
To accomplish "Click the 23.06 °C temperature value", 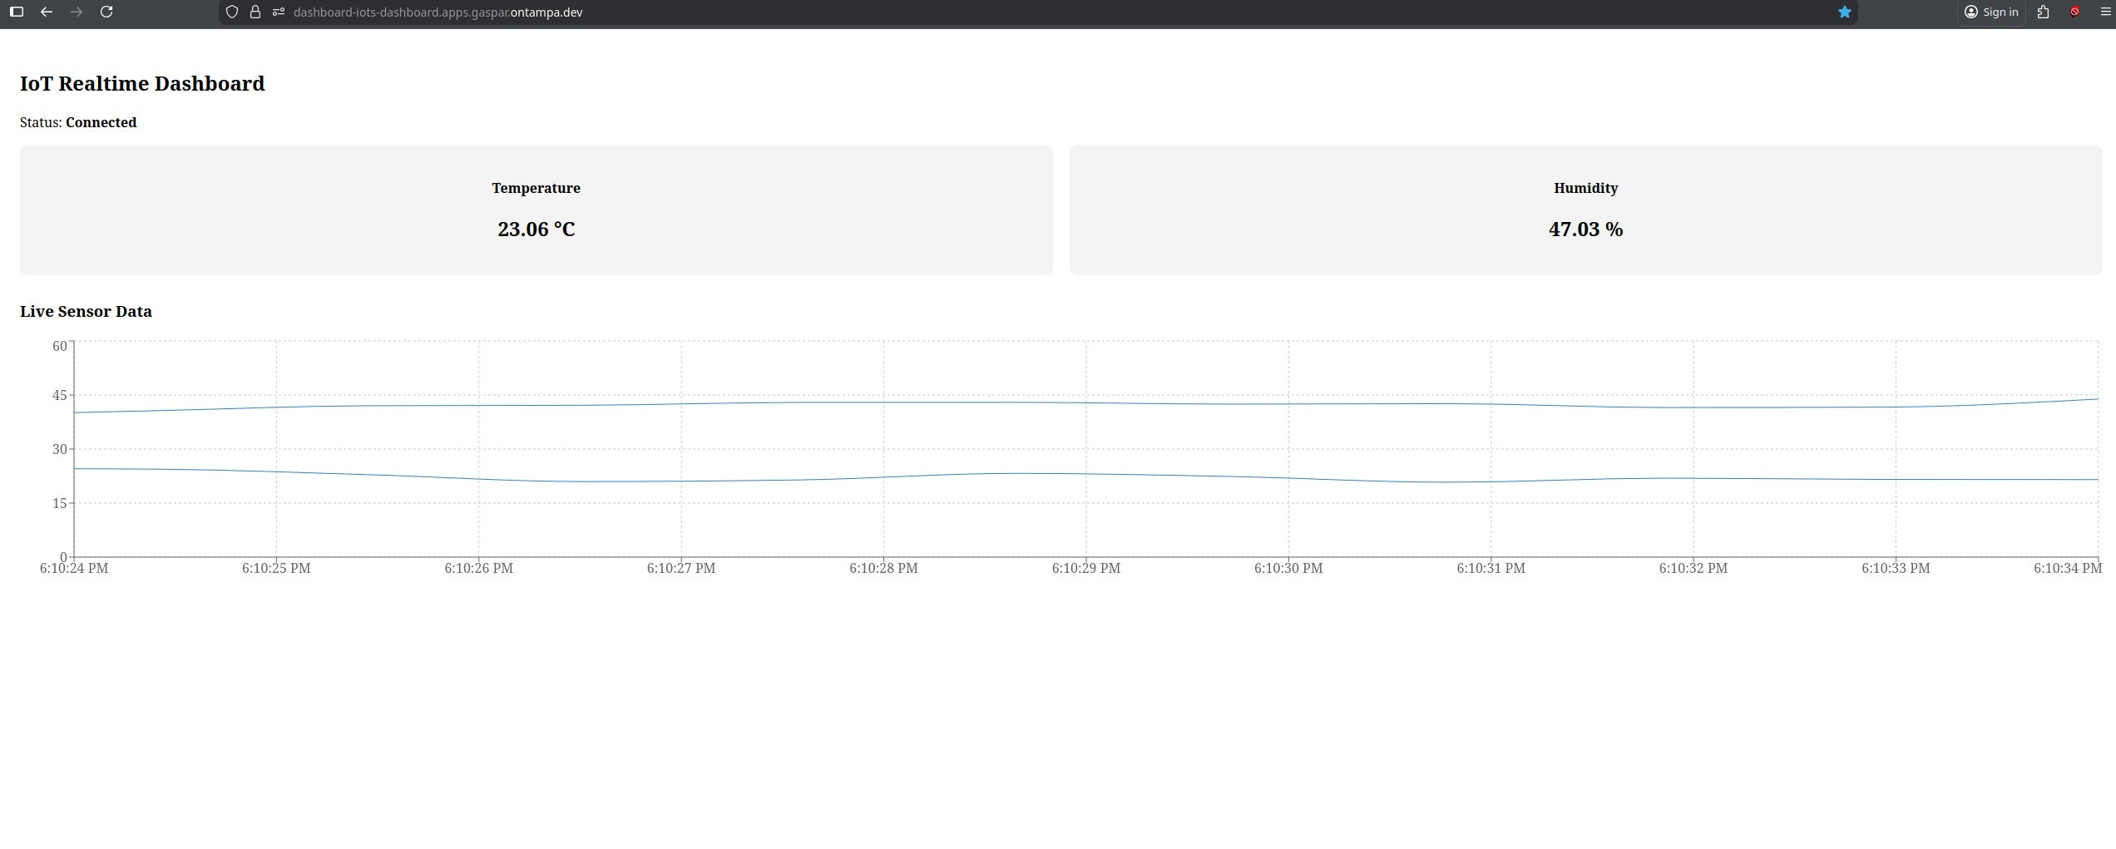I will [536, 230].
